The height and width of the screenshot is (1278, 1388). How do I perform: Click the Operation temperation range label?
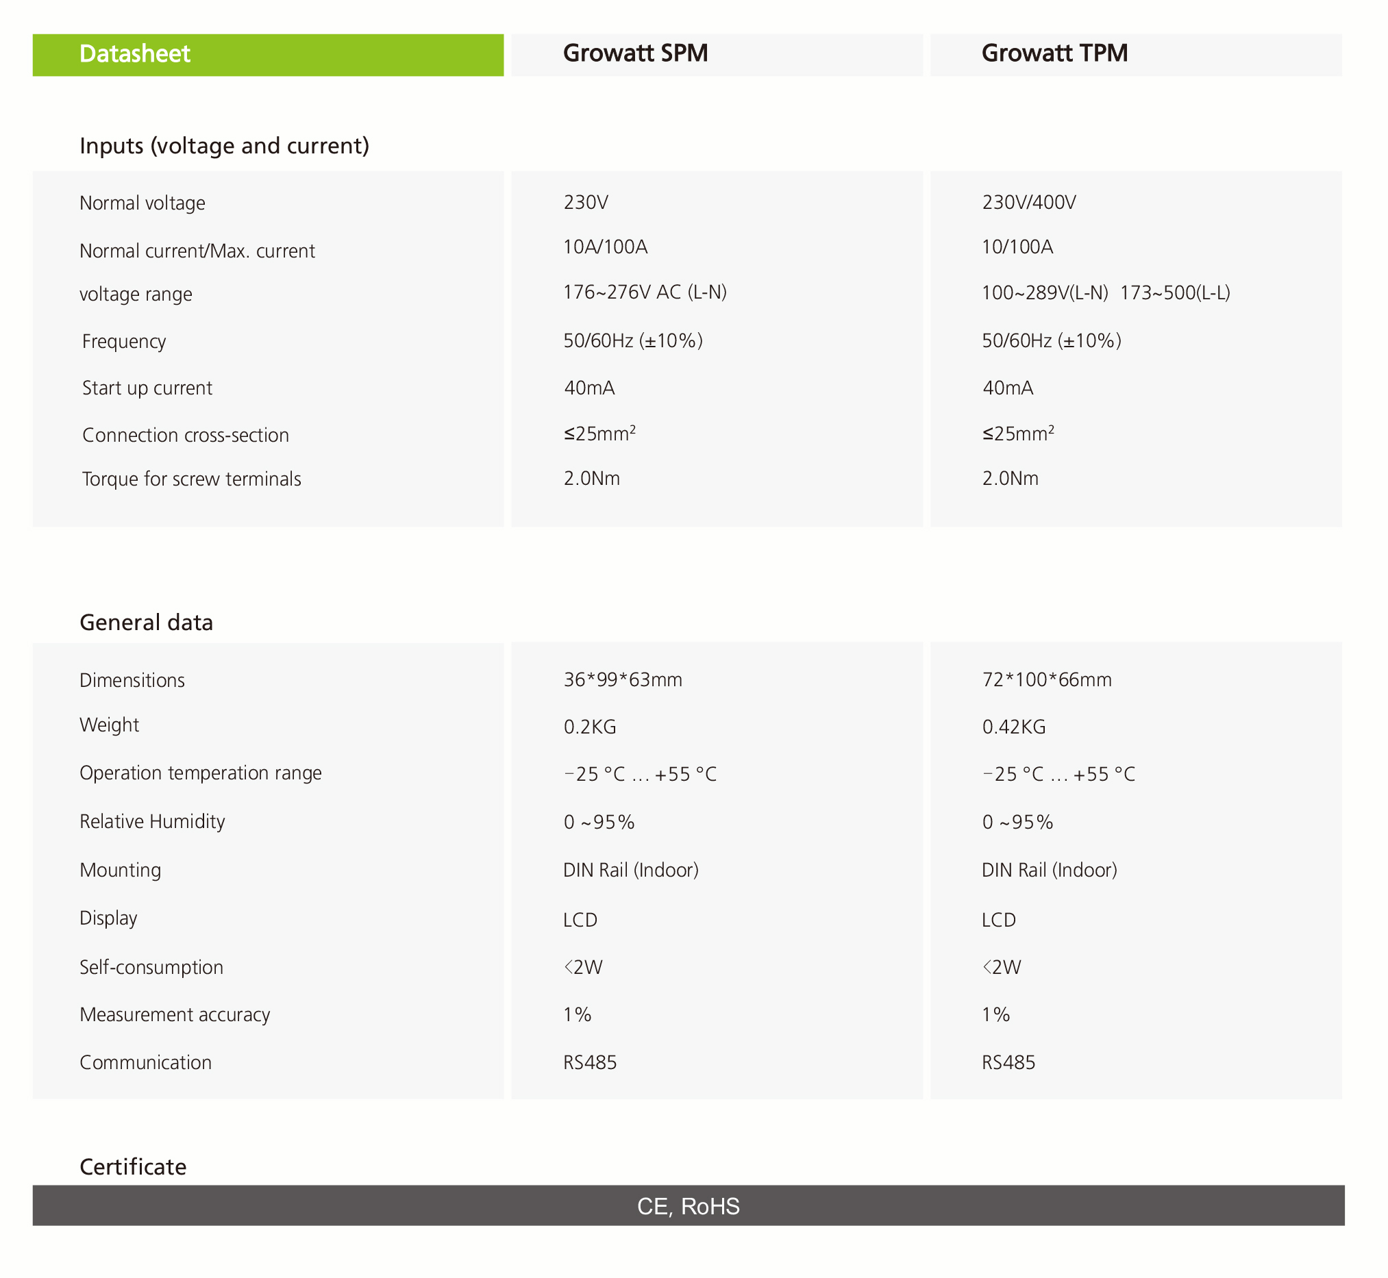[x=201, y=773]
